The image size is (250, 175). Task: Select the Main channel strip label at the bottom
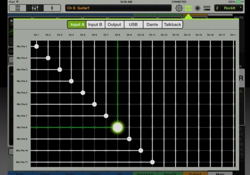pyautogui.click(x=220, y=173)
